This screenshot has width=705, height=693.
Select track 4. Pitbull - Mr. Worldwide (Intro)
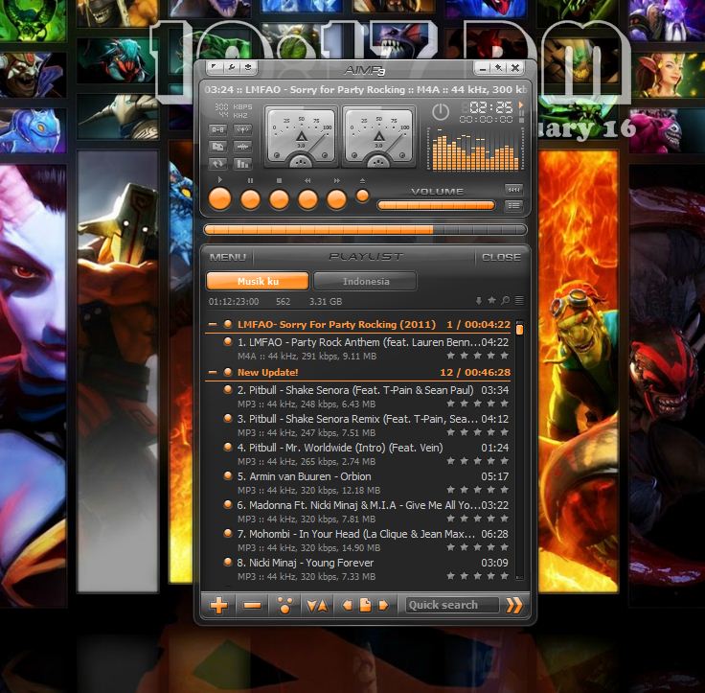(x=360, y=454)
